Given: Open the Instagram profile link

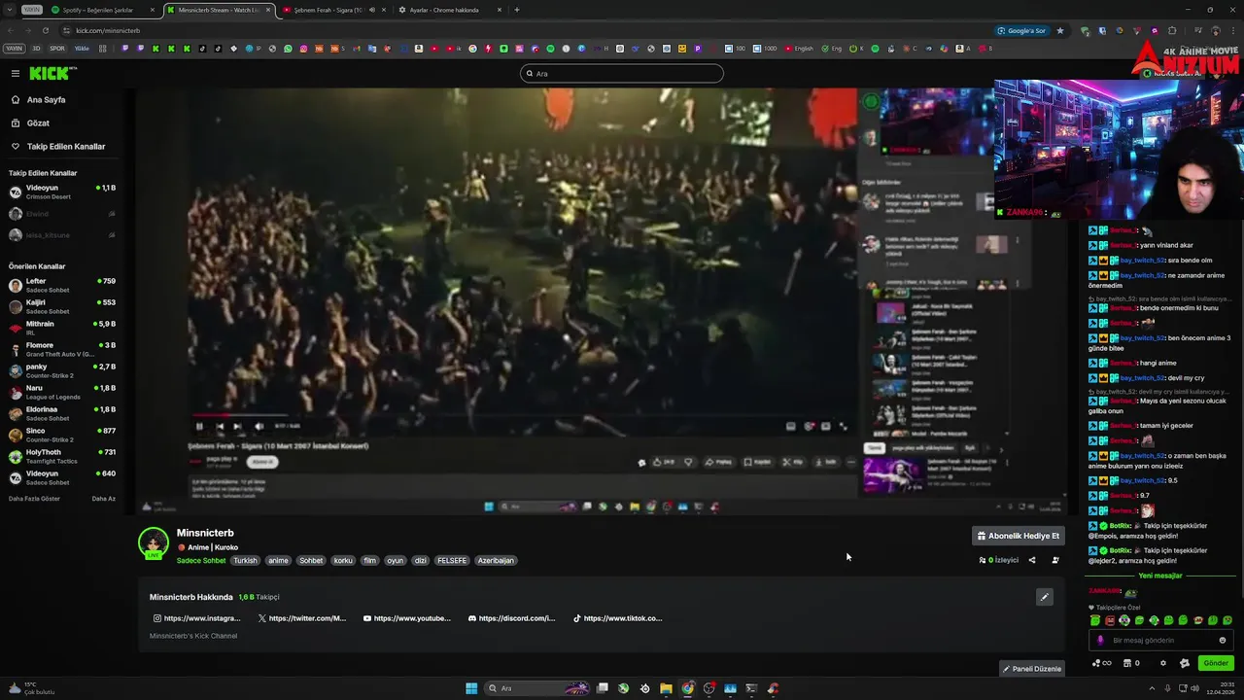Looking at the screenshot, I should [196, 618].
